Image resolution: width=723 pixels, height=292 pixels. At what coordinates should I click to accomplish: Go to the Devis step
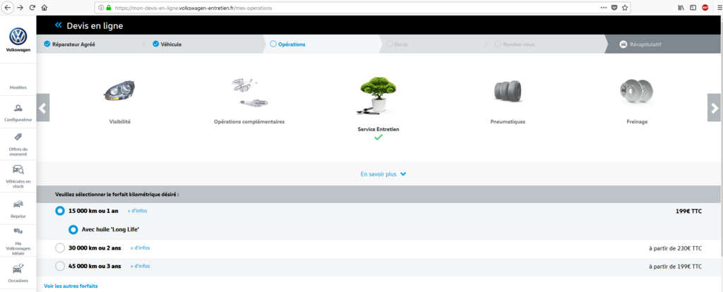pos(397,44)
